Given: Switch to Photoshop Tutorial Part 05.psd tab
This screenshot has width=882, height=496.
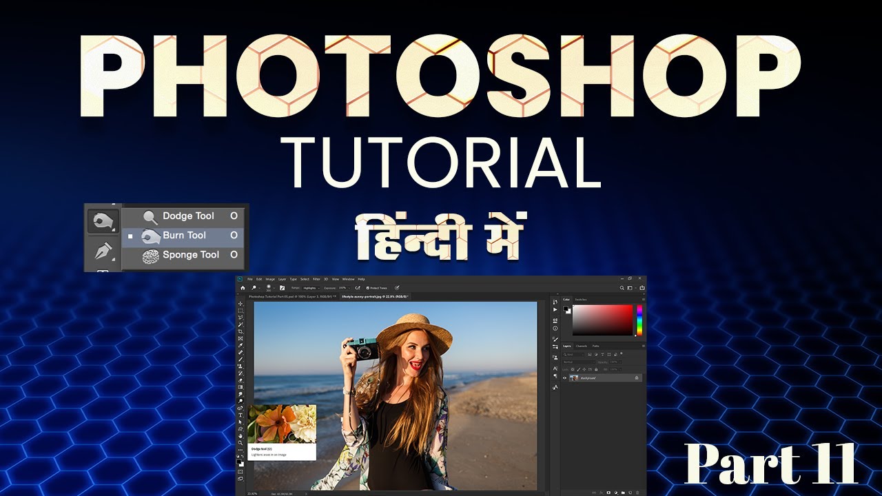Looking at the screenshot, I should [292, 296].
